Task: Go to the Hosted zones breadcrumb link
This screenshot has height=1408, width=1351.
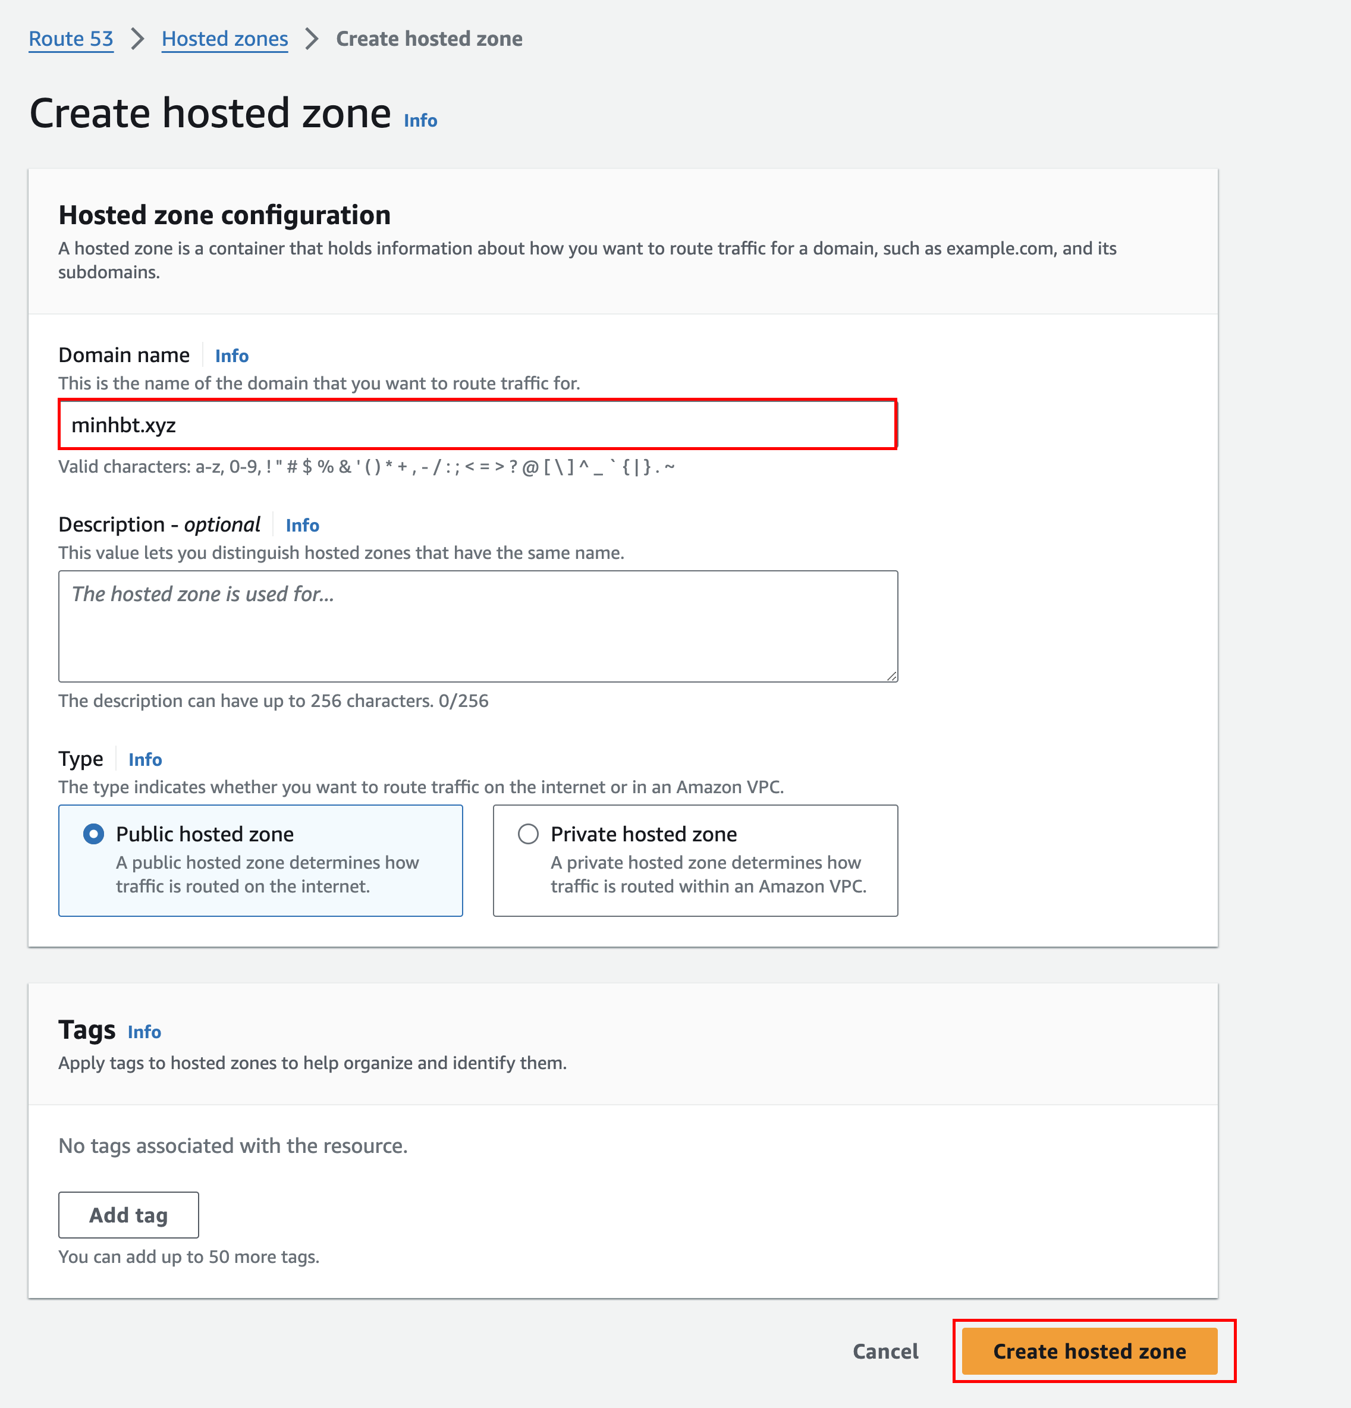Action: tap(224, 39)
